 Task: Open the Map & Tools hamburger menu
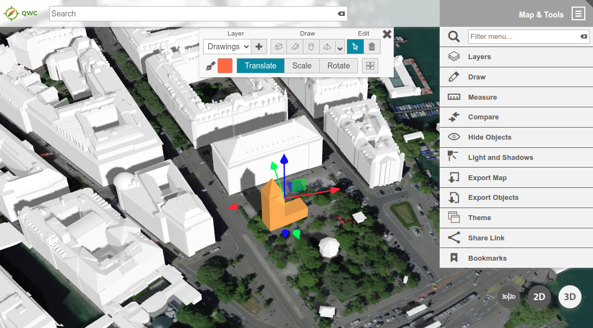(579, 14)
